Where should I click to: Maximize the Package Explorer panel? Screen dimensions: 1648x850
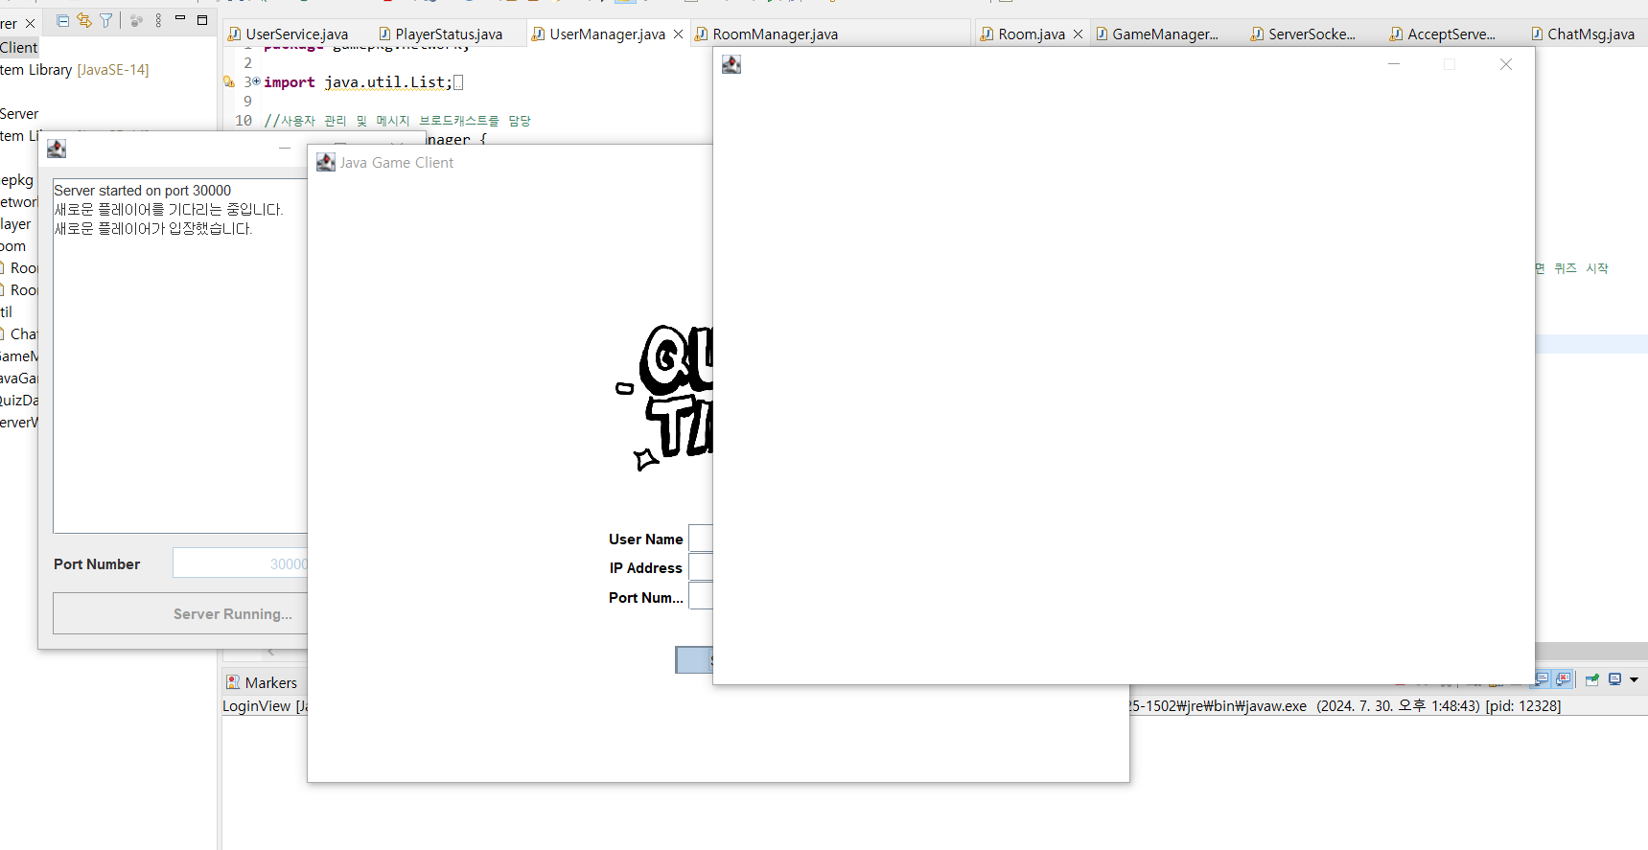click(202, 19)
